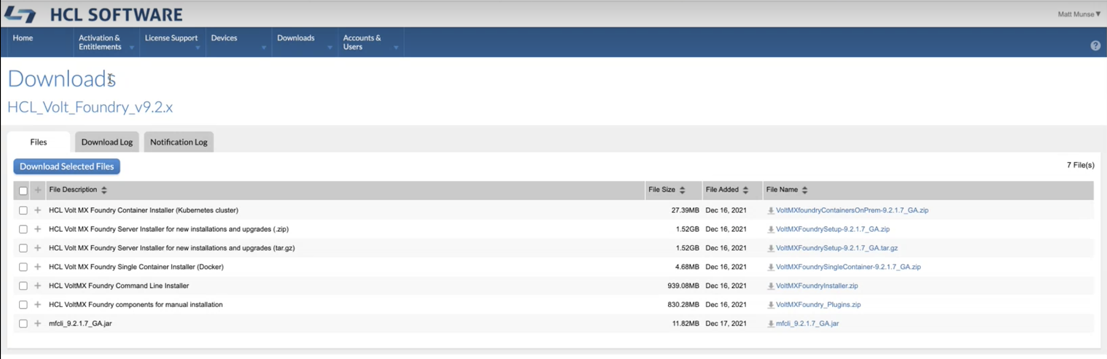
Task: Check the mfcli_9.2.1.7_GA.jar row
Action: coord(23,324)
